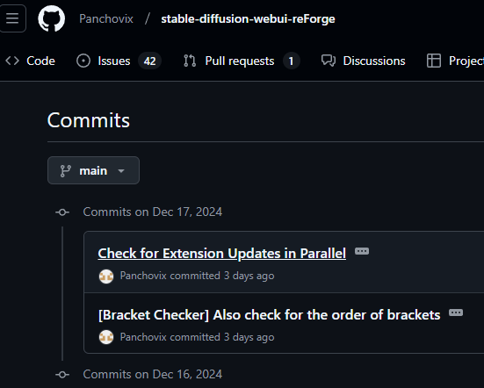This screenshot has height=388, width=484.
Task: Click the GitHub Octocat logo
Action: tap(51, 18)
